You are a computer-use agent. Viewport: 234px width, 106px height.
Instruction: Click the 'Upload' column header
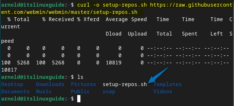(x=137, y=34)
